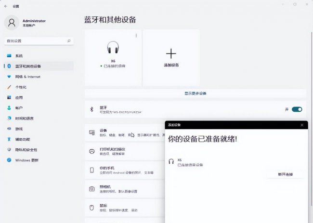Image resolution: width=313 pixels, height=223 pixels.
Task: Select 蓝牙和其他设备 in the sidebar
Action: [39, 66]
